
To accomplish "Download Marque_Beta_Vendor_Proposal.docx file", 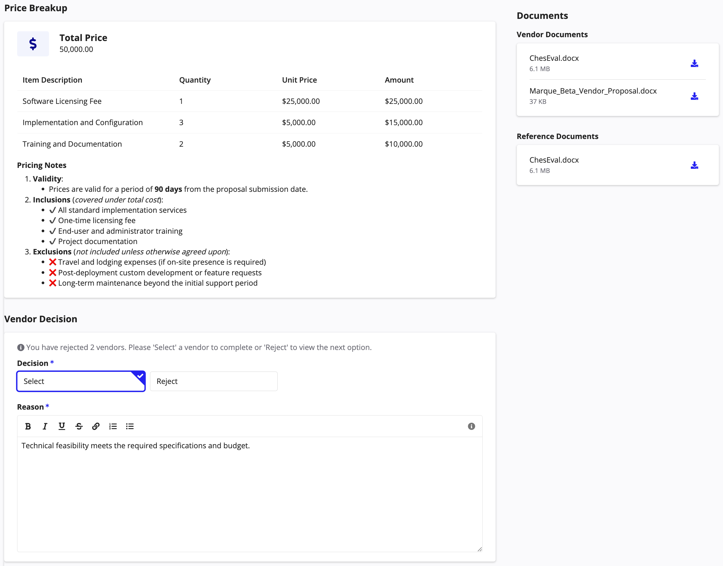I will pyautogui.click(x=694, y=96).
